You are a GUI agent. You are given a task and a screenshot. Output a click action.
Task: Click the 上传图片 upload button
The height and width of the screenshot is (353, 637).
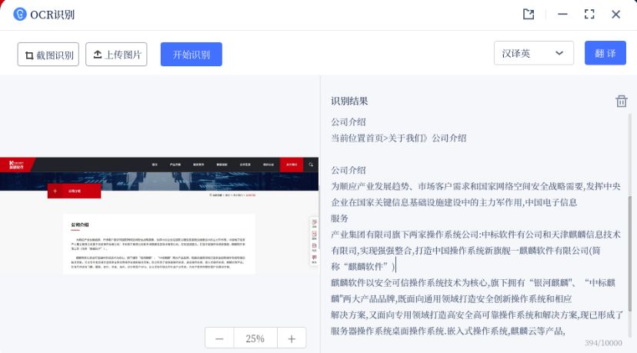tap(116, 55)
